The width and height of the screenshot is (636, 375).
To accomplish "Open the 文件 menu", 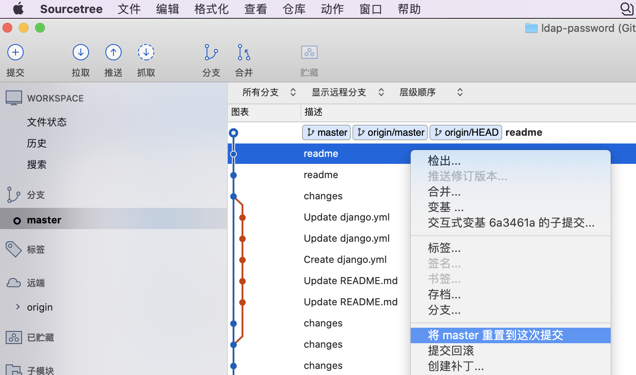I will 129,9.
